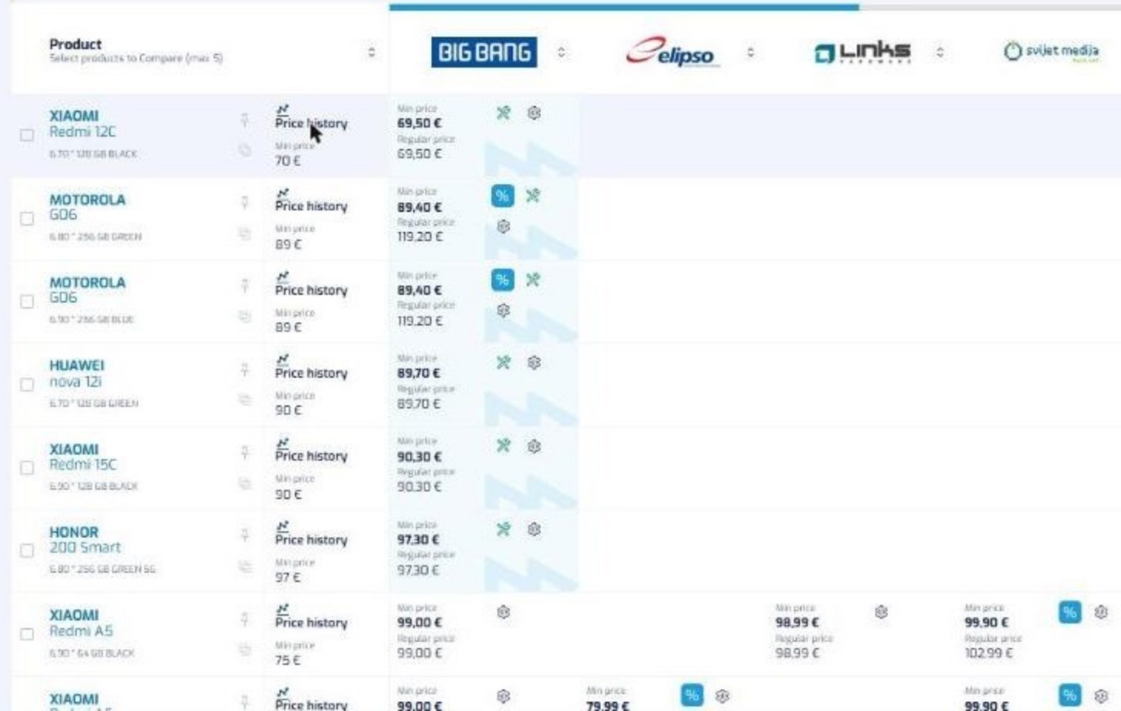
Task: Click Big Bang min price 97,30 € for Honor 200 Smart
Action: click(419, 539)
